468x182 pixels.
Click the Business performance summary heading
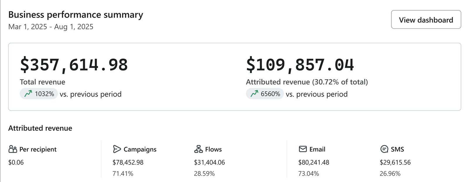tap(75, 15)
